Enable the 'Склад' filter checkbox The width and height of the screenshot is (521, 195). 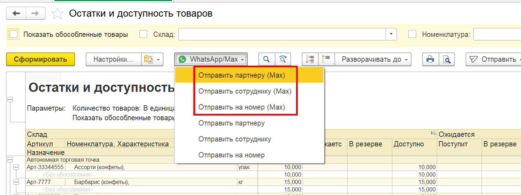(143, 34)
